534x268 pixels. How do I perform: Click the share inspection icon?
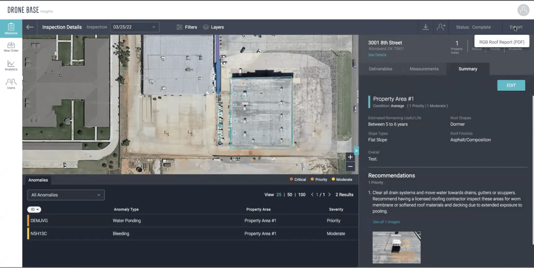click(x=441, y=27)
